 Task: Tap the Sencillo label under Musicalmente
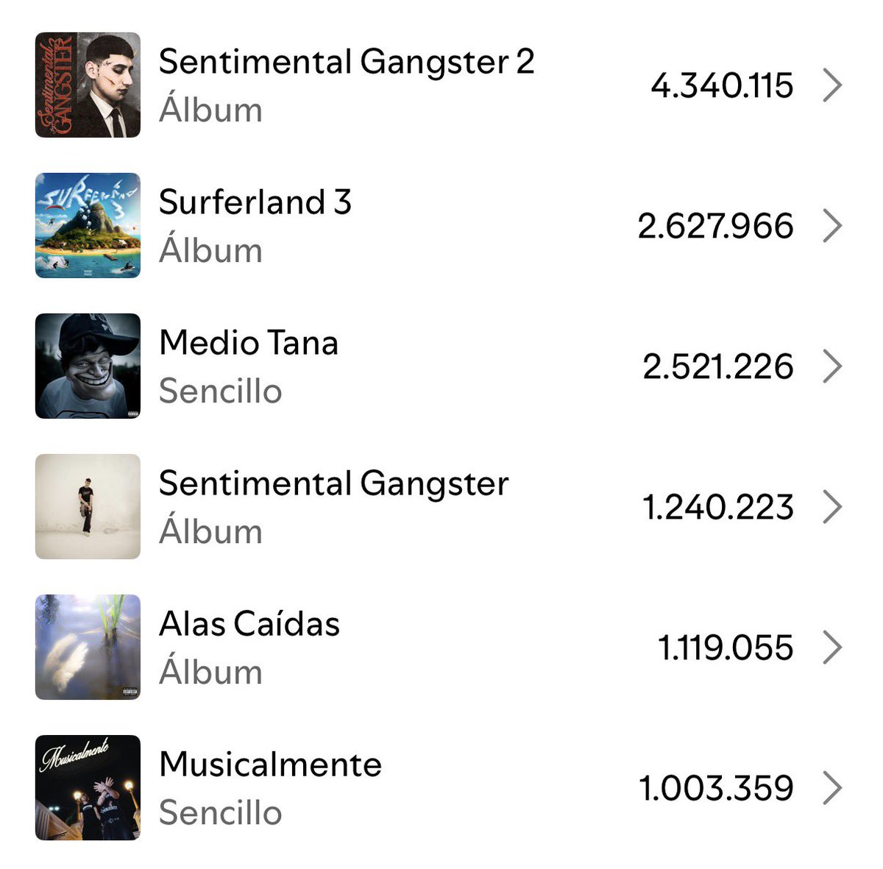[x=221, y=813]
